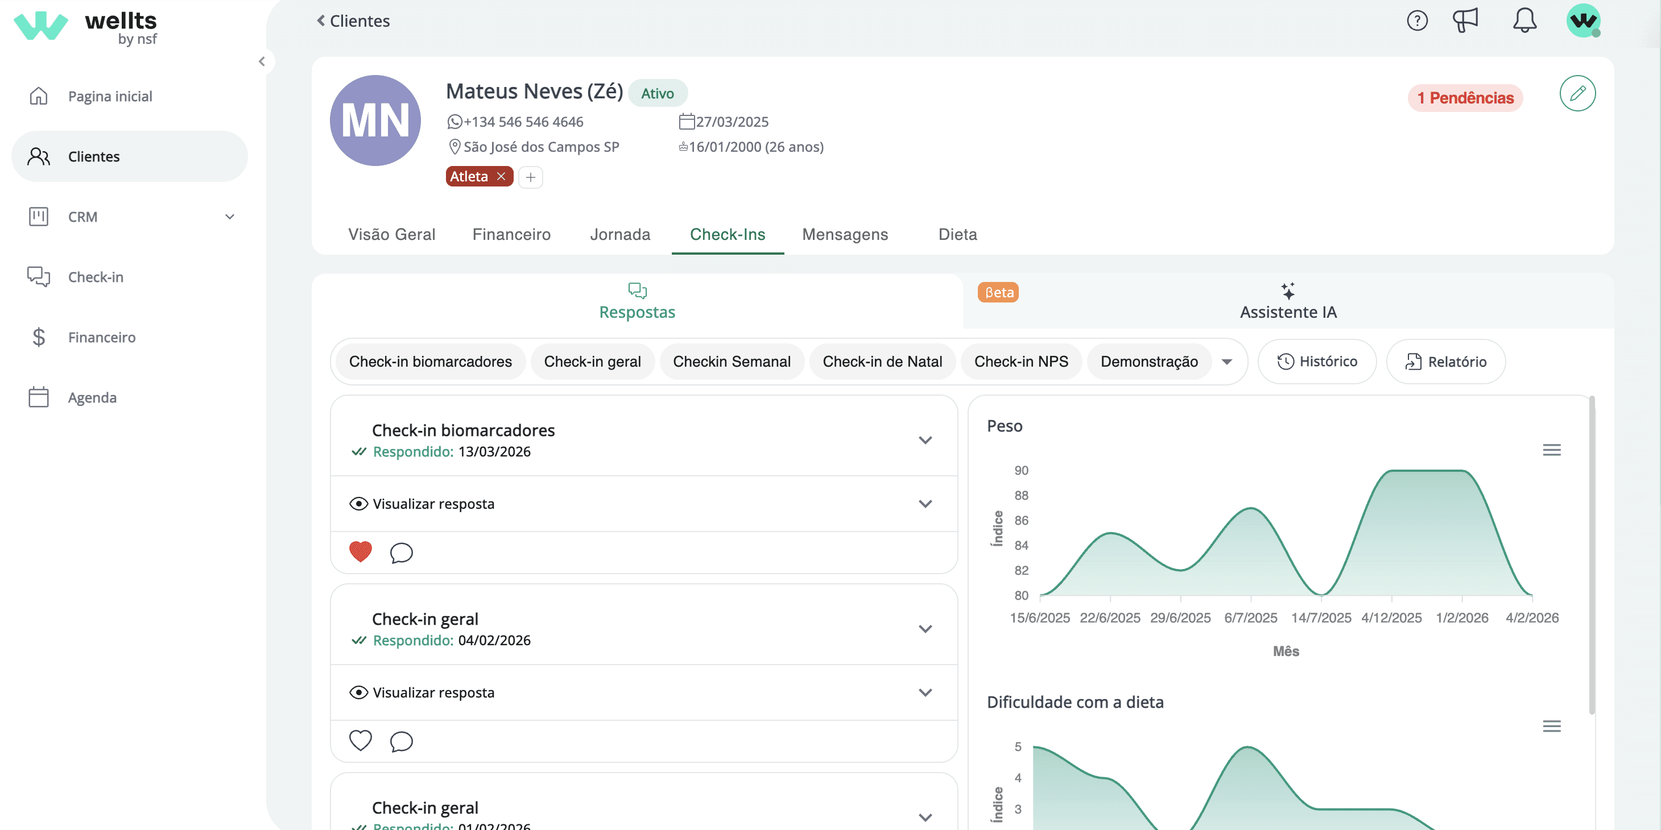The width and height of the screenshot is (1661, 830).
Task: Click the client name Mateus Neves (Zé)
Action: pos(535,92)
